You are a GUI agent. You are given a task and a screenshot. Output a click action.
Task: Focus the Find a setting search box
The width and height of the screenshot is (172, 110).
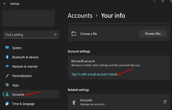[31, 35]
